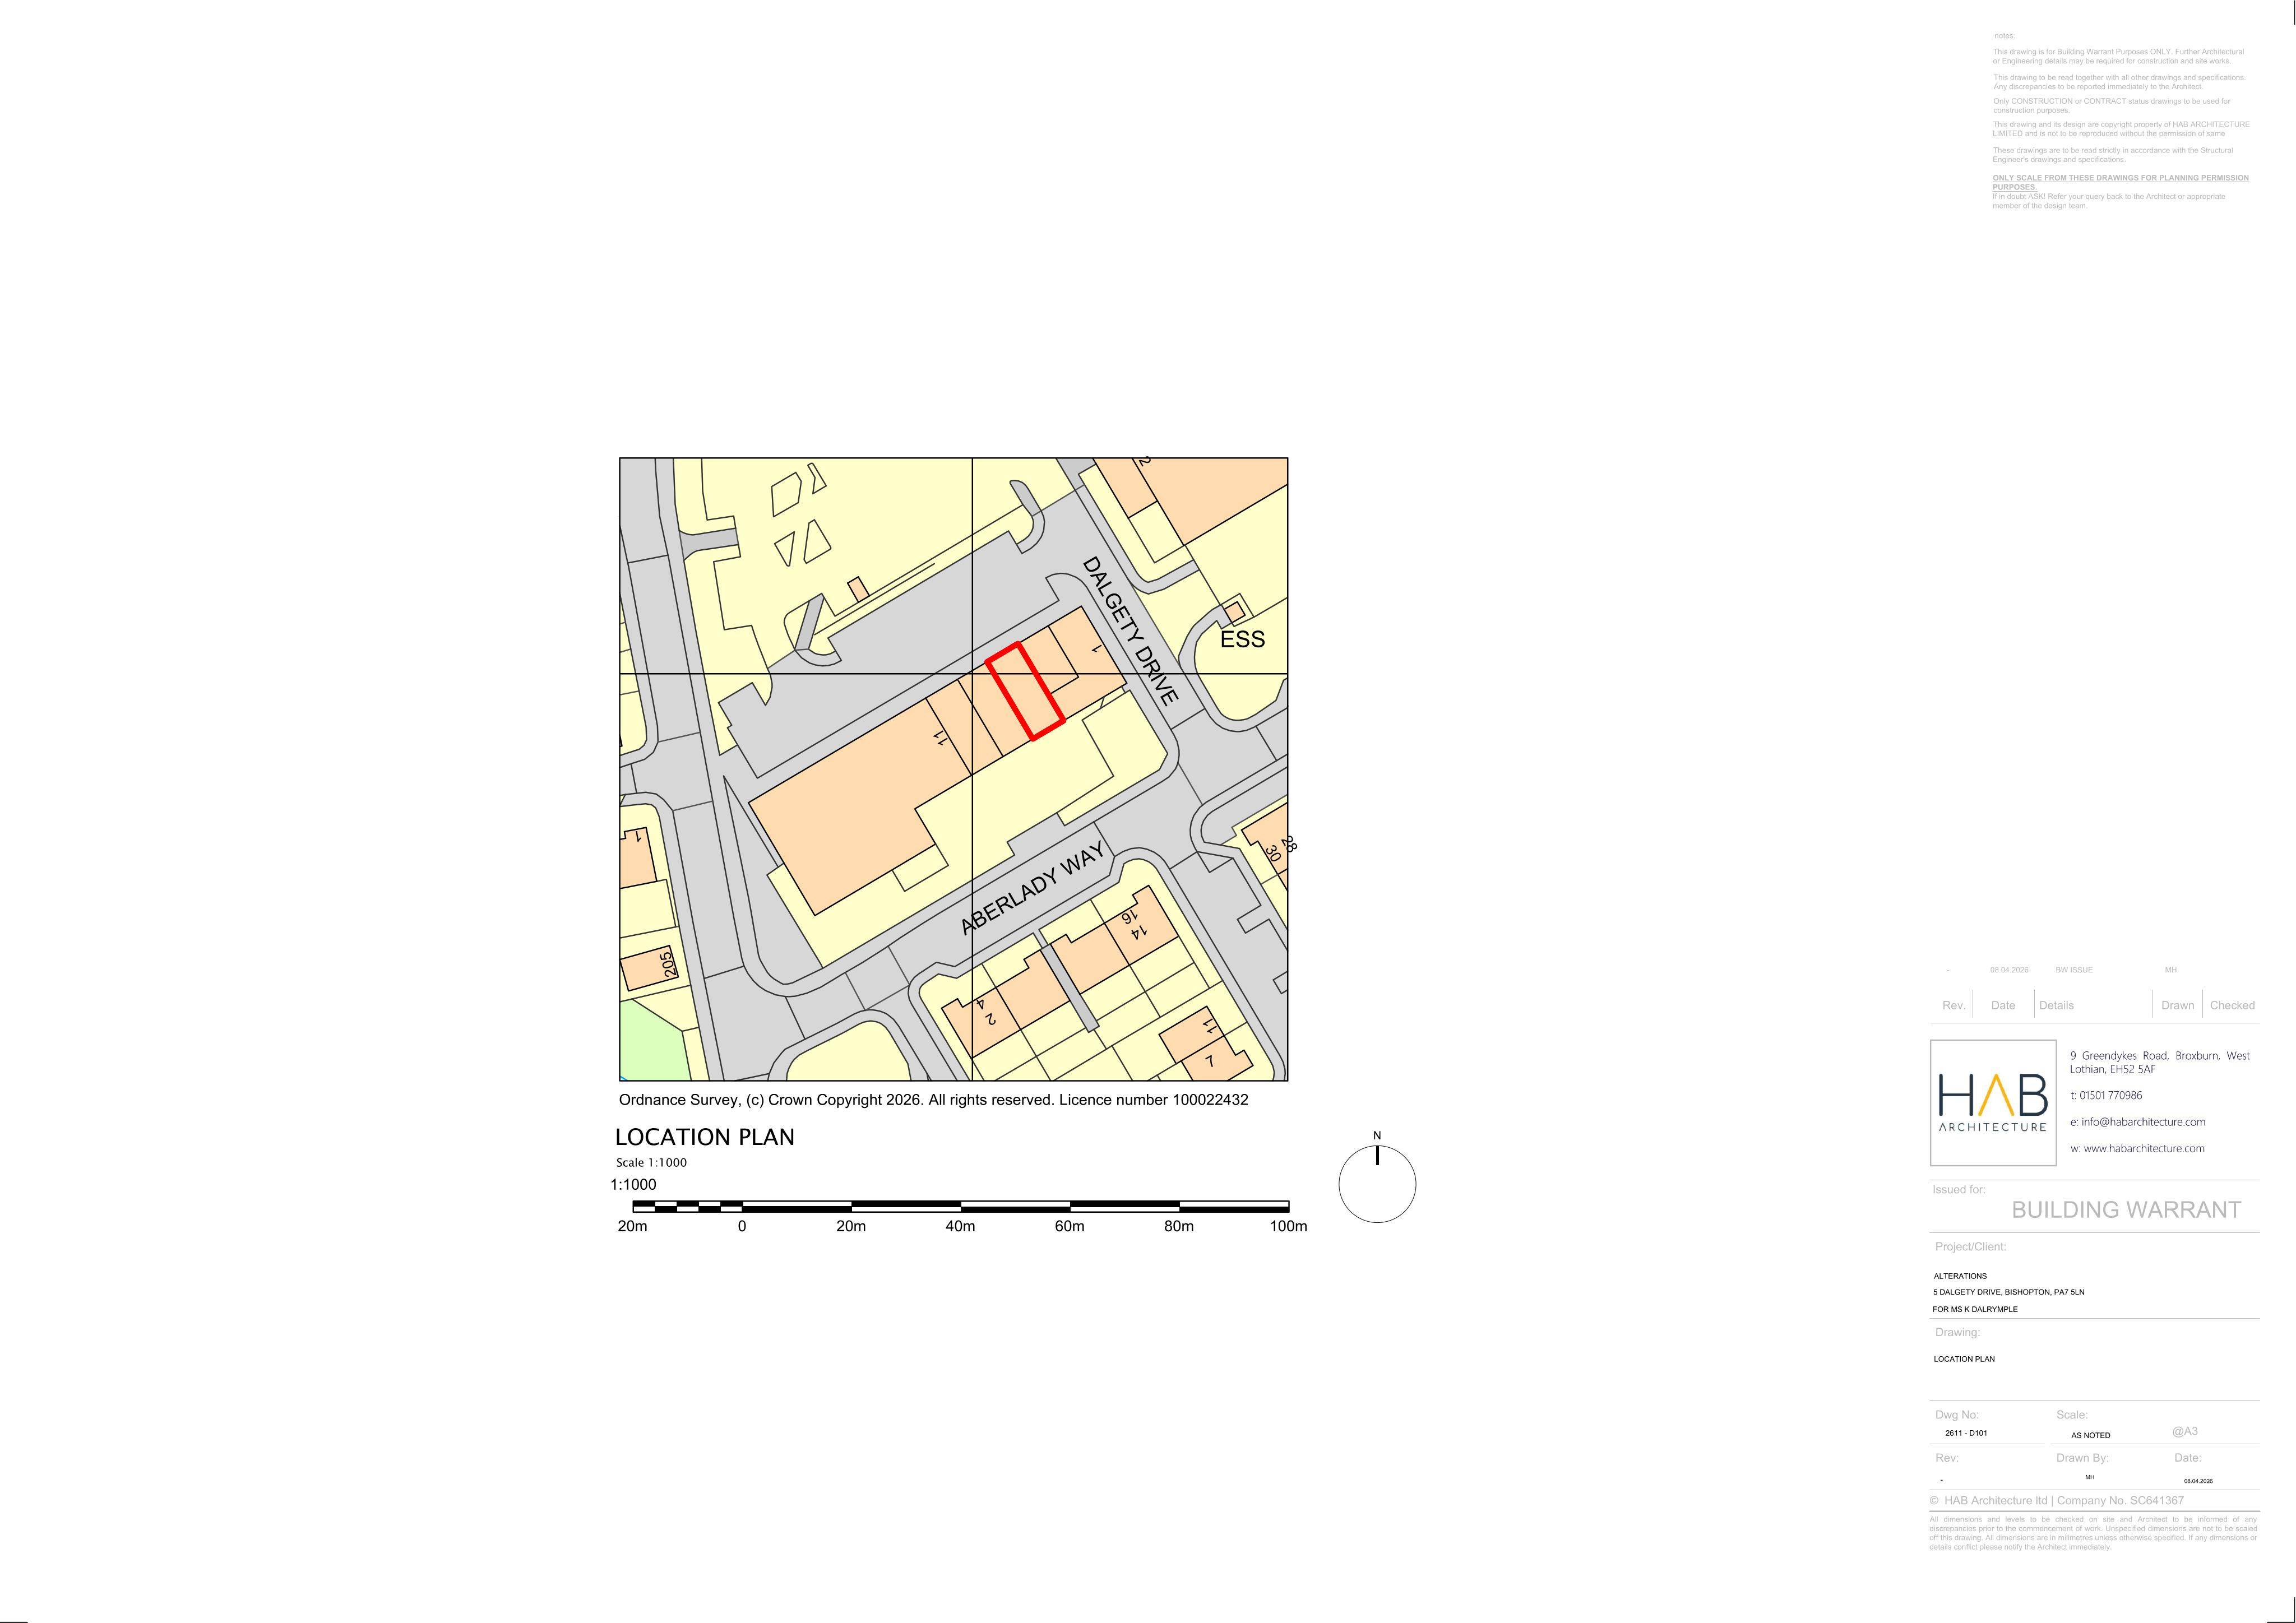Click the 'Project/Client:' label
Image resolution: width=2296 pixels, height=1623 pixels.
1970,1246
